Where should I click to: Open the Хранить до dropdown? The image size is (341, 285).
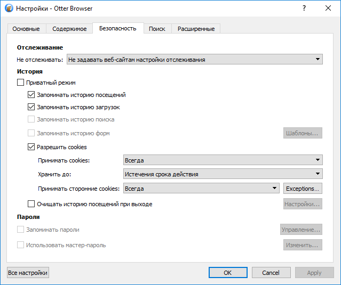pyautogui.click(x=223, y=174)
